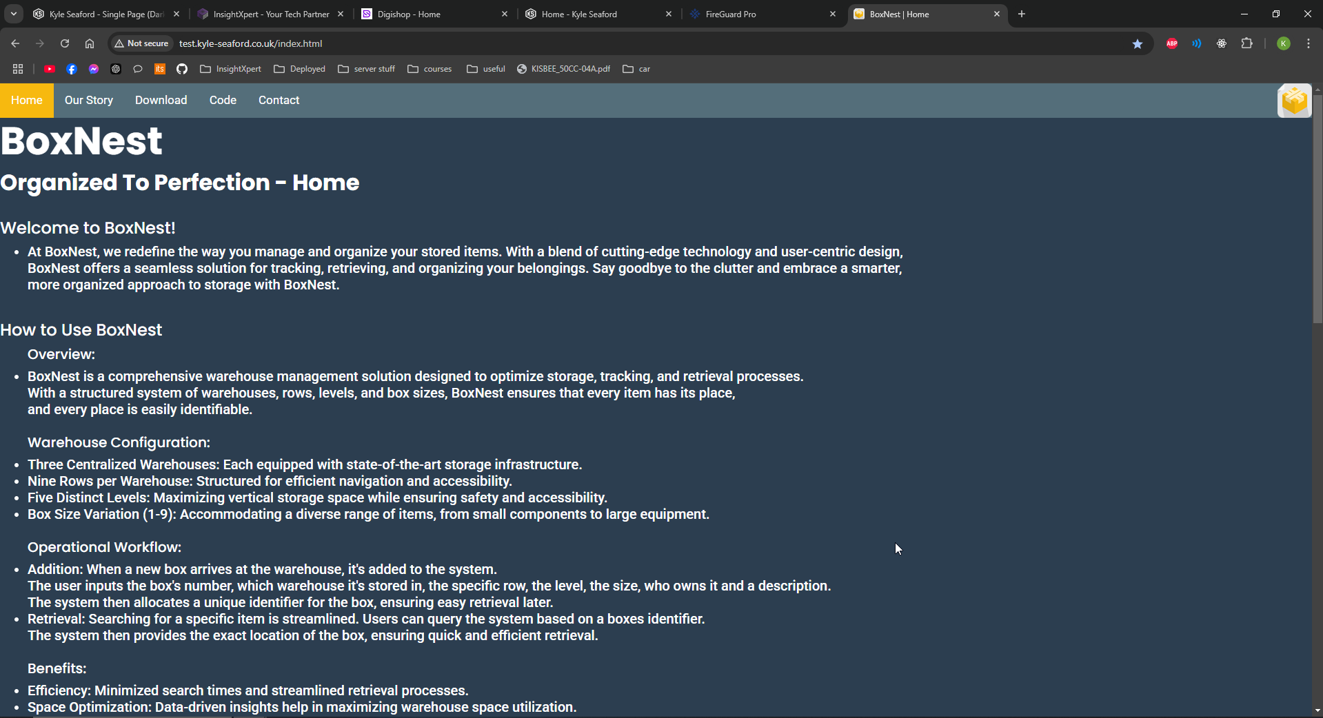Click the bookmark star in address bar

[1137, 44]
